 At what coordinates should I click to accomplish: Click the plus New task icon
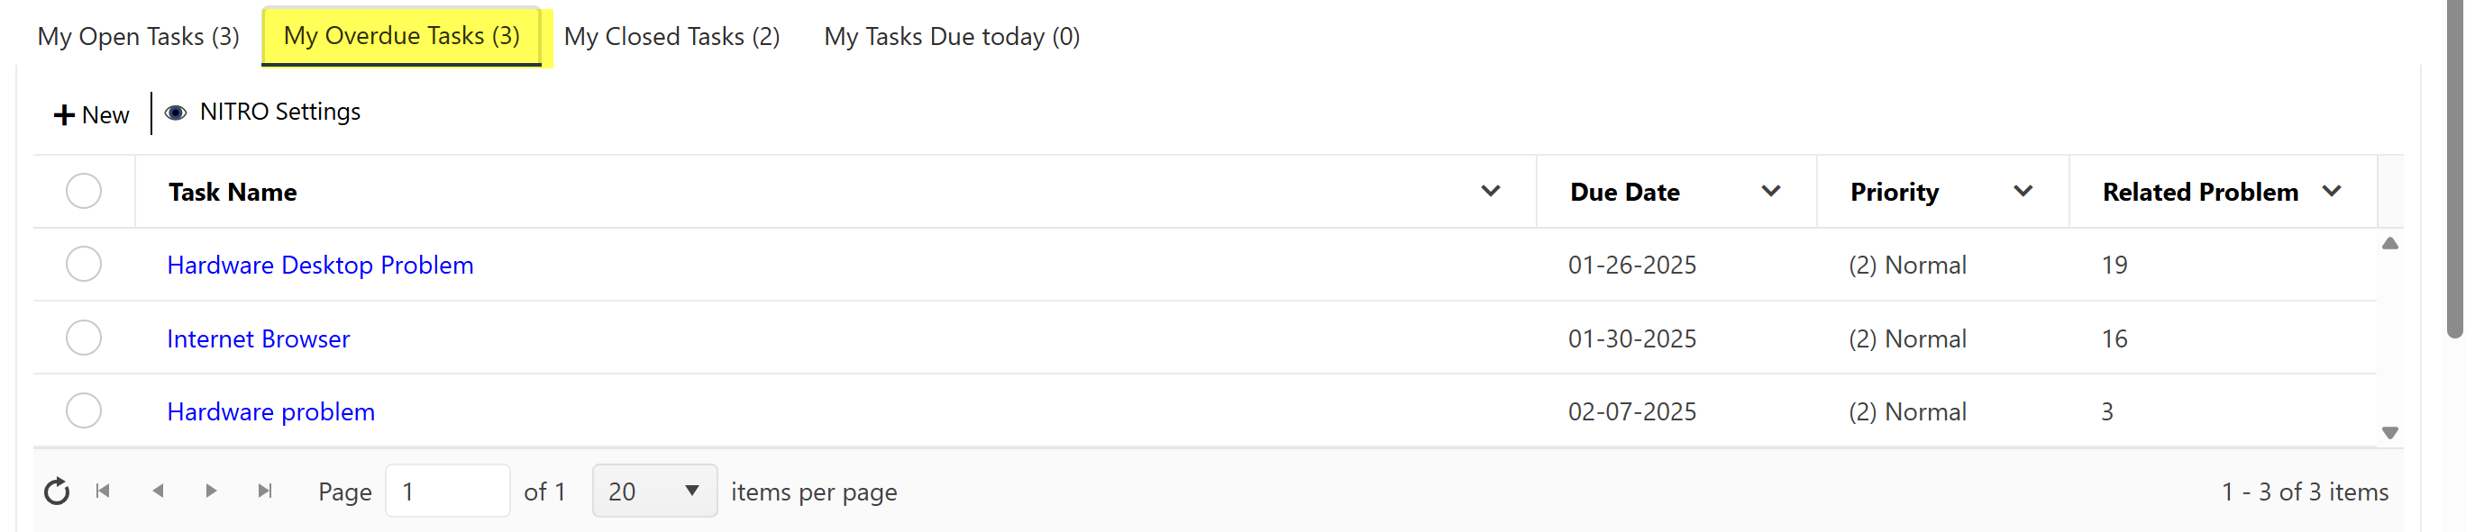64,115
